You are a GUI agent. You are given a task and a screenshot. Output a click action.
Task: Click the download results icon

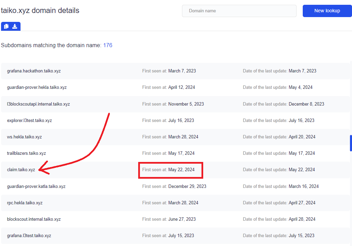[15, 26]
